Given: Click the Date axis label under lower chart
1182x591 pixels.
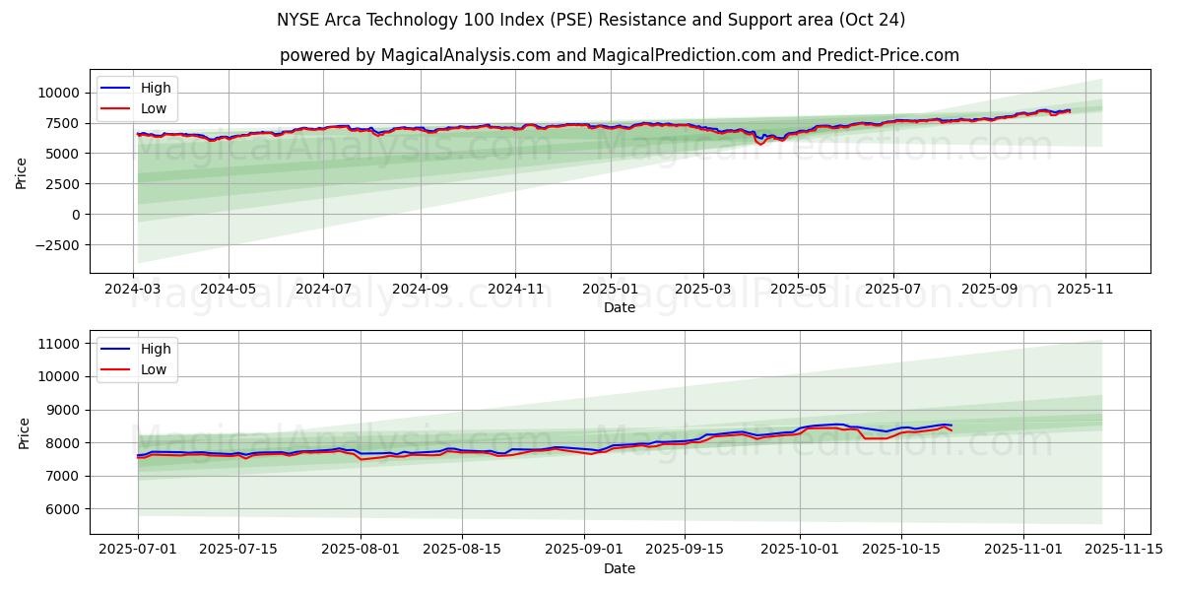Looking at the screenshot, I should click(619, 568).
